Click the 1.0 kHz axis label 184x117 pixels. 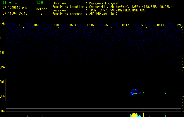coord(2,53)
